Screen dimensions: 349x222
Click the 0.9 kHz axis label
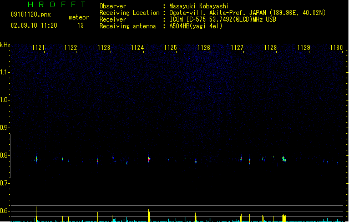point(4,128)
